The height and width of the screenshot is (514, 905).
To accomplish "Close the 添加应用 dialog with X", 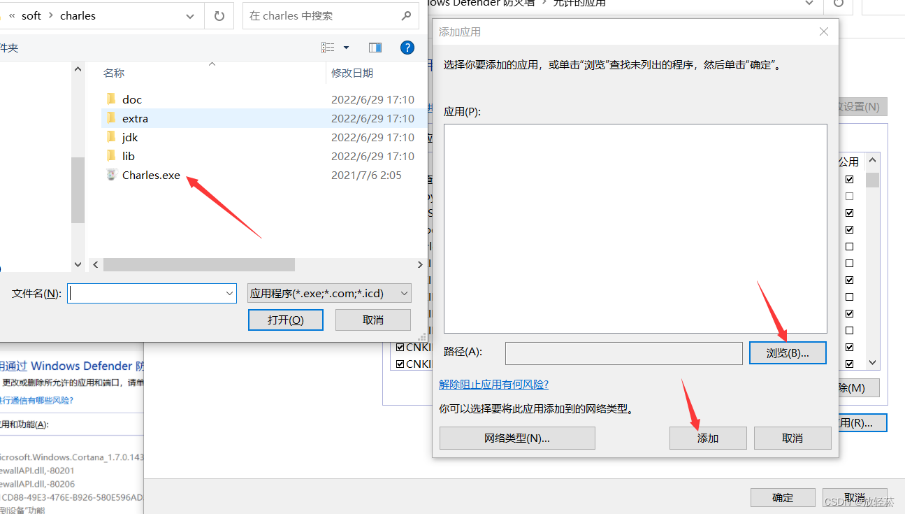I will [824, 31].
